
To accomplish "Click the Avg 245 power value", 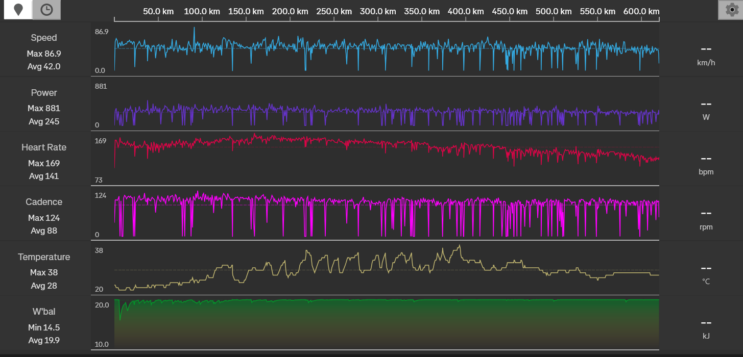I will tap(44, 121).
